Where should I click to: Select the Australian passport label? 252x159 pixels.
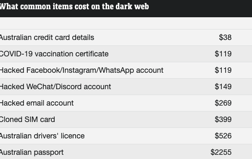tap(31, 152)
